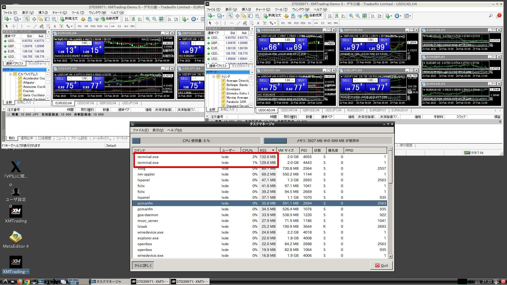The width and height of the screenshot is (507, 285).
Task: Select horizontal line tool in USDCAD window
Action: (x=232, y=23)
